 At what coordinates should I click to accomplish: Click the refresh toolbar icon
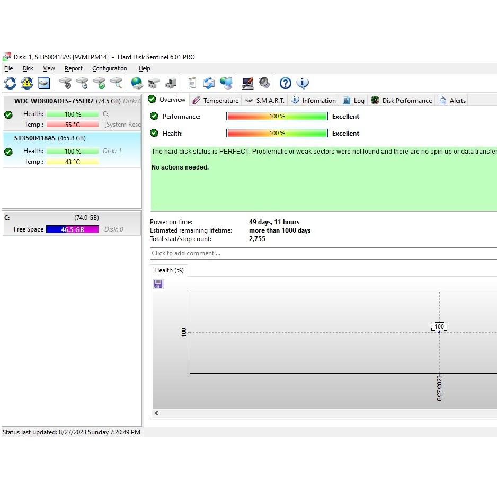click(10, 83)
